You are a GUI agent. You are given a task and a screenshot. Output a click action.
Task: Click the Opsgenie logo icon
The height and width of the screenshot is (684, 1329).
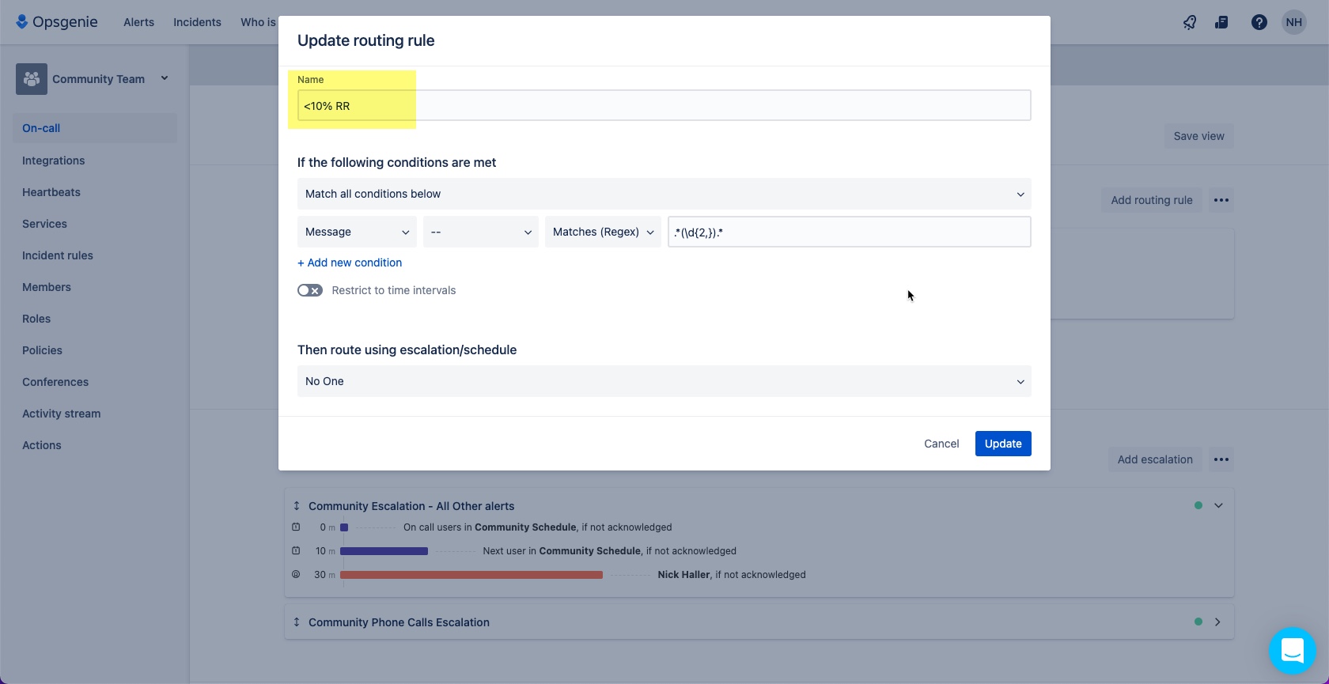[22, 21]
